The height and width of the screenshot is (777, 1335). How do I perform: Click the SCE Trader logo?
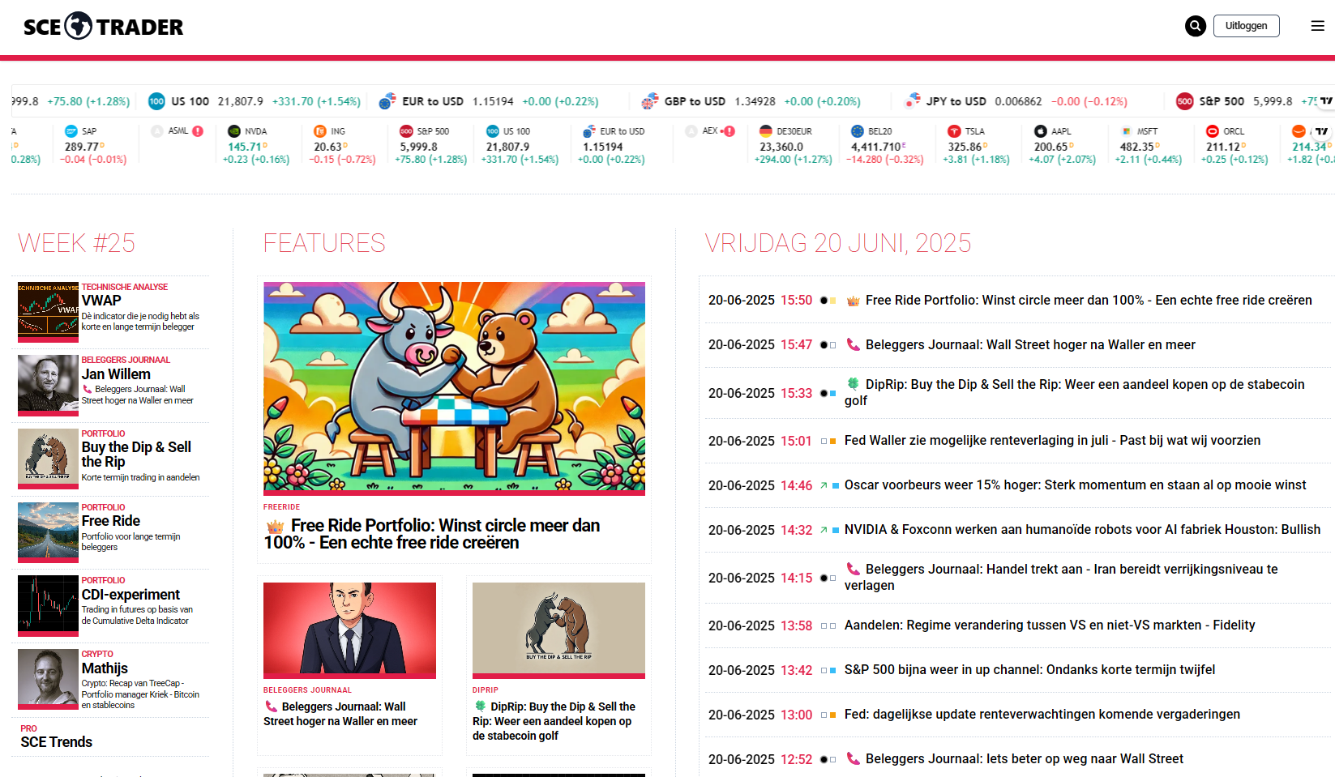103,26
